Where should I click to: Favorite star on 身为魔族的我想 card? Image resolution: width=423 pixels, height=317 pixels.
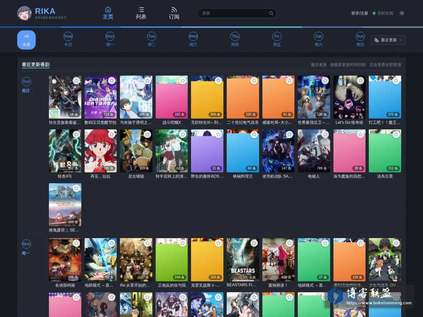point(361,135)
